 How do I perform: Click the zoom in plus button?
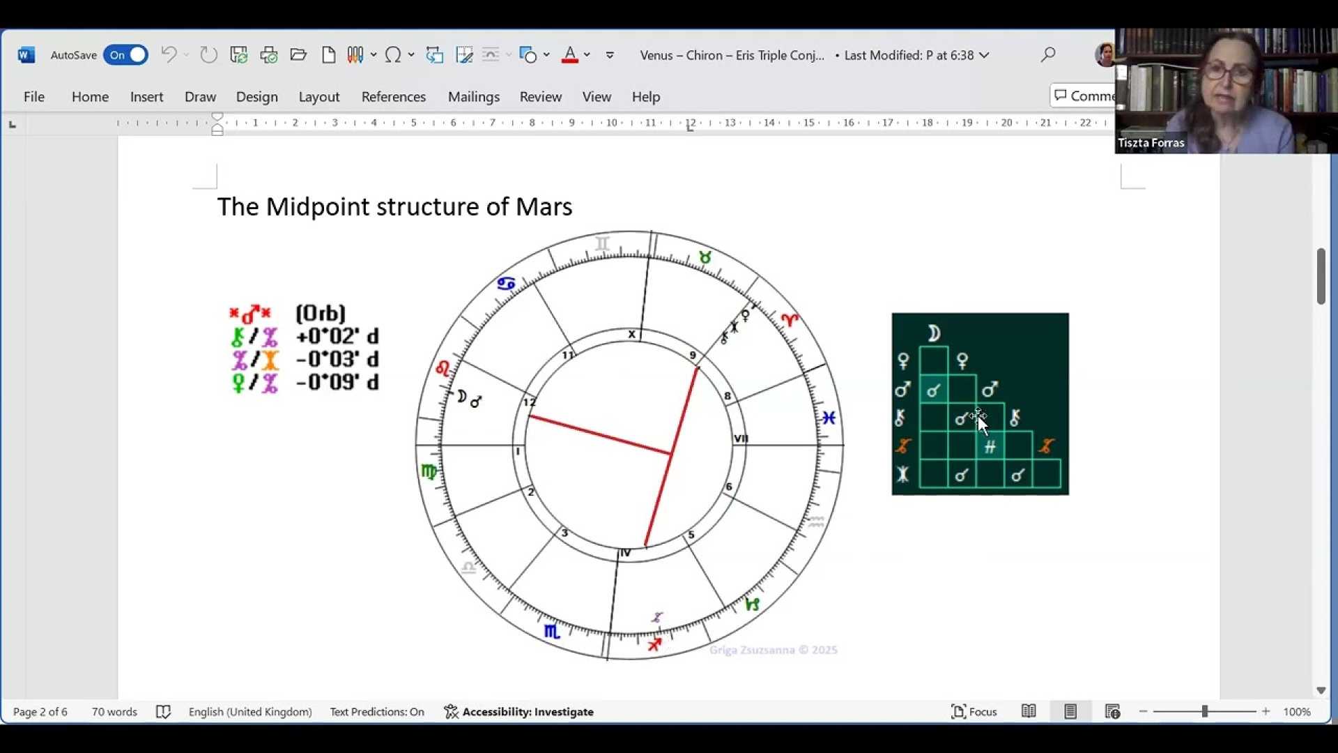[1266, 712]
